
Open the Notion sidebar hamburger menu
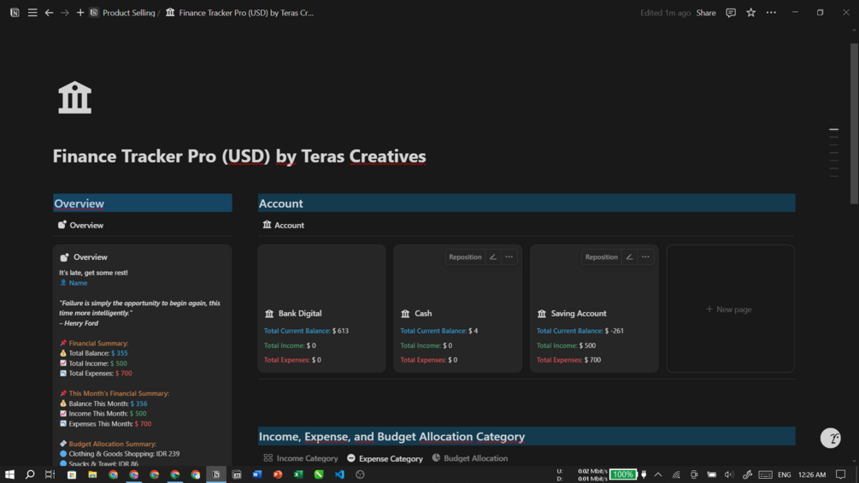point(32,13)
